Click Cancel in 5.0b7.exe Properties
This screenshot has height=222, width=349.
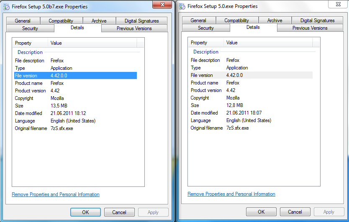[119, 212]
